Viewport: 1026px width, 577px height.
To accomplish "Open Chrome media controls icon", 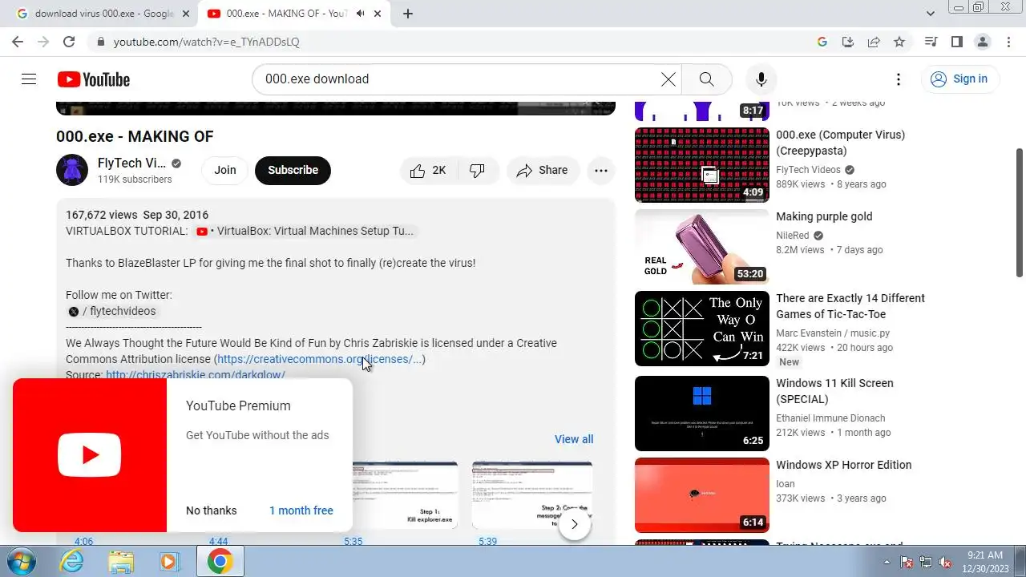I will click(x=931, y=42).
